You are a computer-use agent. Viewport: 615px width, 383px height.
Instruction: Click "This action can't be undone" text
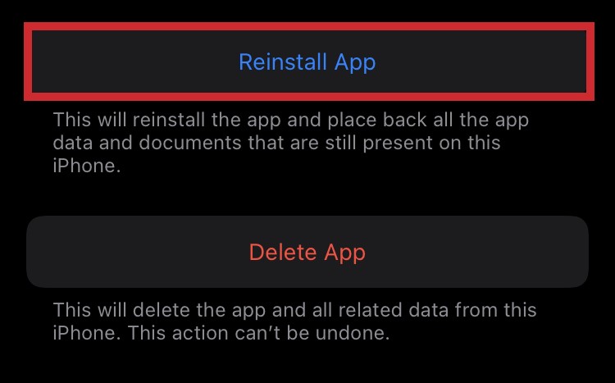tap(258, 333)
